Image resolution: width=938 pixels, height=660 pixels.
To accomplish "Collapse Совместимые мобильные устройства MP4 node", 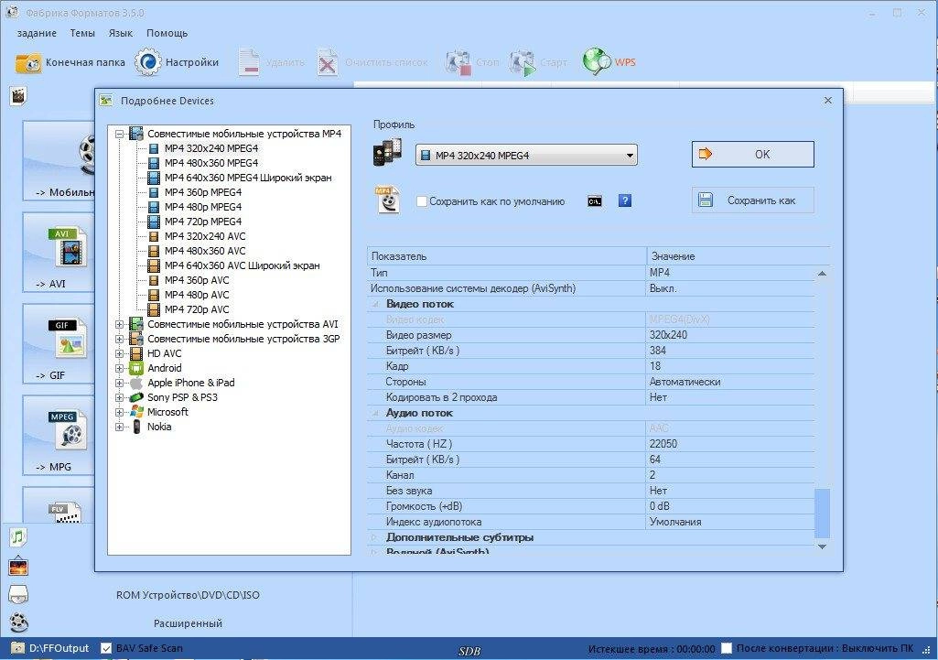I will click(120, 134).
